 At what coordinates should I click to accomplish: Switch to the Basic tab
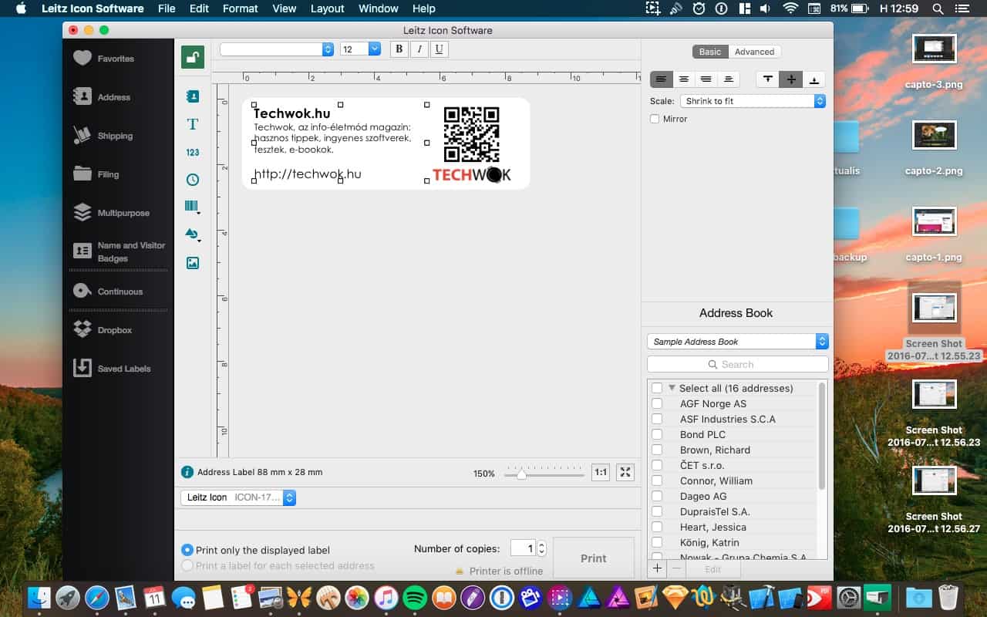[710, 52]
